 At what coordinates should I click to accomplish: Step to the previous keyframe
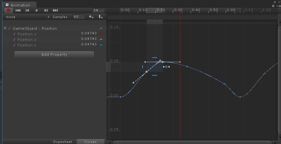tap(27, 10)
